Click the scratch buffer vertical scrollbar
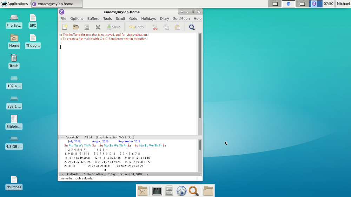Viewport: 351px width, 197px height. (x=200, y=75)
